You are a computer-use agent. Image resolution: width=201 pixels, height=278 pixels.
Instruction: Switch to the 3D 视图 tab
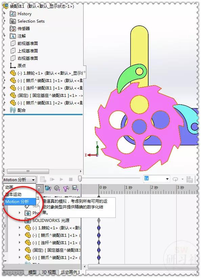49,272
